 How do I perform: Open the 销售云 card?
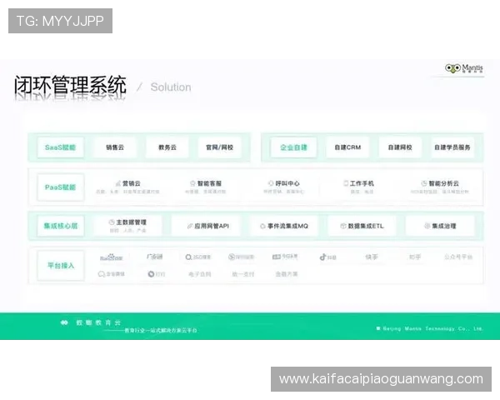[x=115, y=147]
